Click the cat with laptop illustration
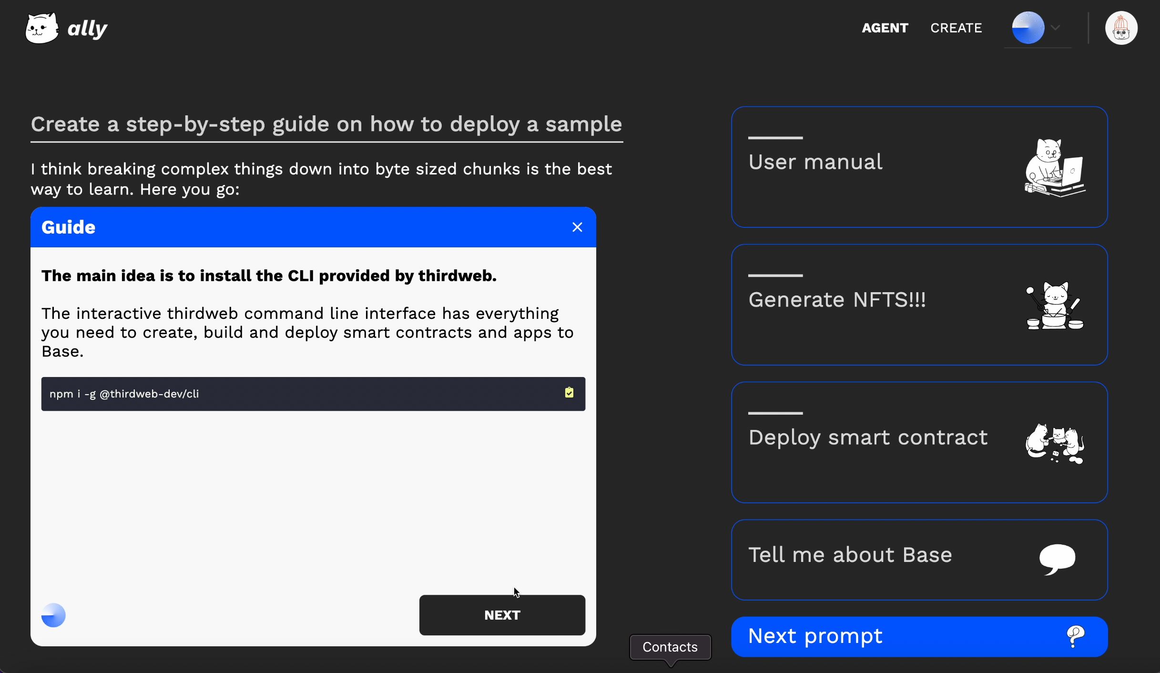 [1055, 167]
